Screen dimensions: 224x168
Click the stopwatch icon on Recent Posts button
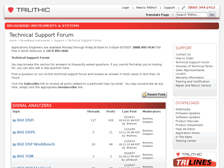[145, 94]
